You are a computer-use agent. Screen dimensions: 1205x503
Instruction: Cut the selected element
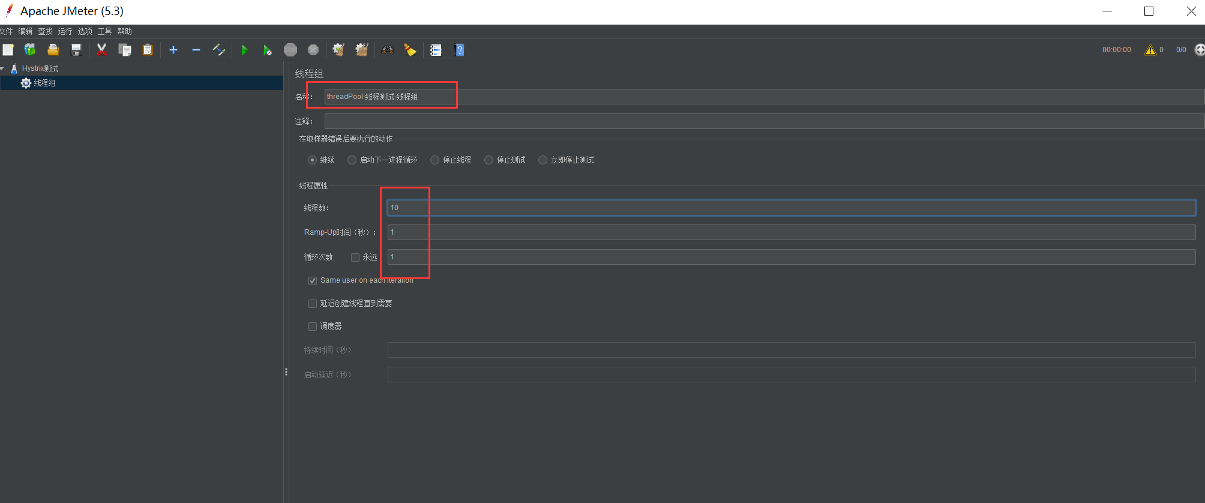pos(102,50)
